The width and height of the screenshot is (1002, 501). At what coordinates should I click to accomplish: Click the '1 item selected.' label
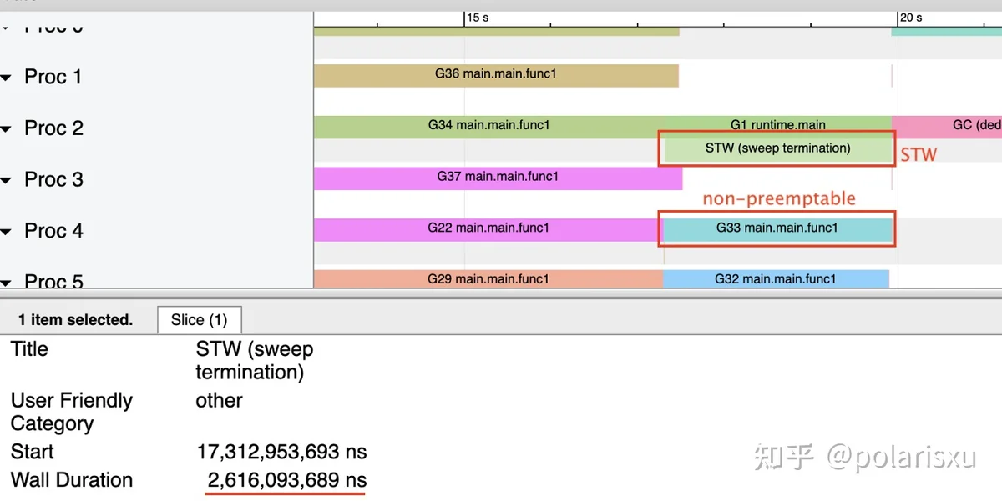click(x=75, y=320)
